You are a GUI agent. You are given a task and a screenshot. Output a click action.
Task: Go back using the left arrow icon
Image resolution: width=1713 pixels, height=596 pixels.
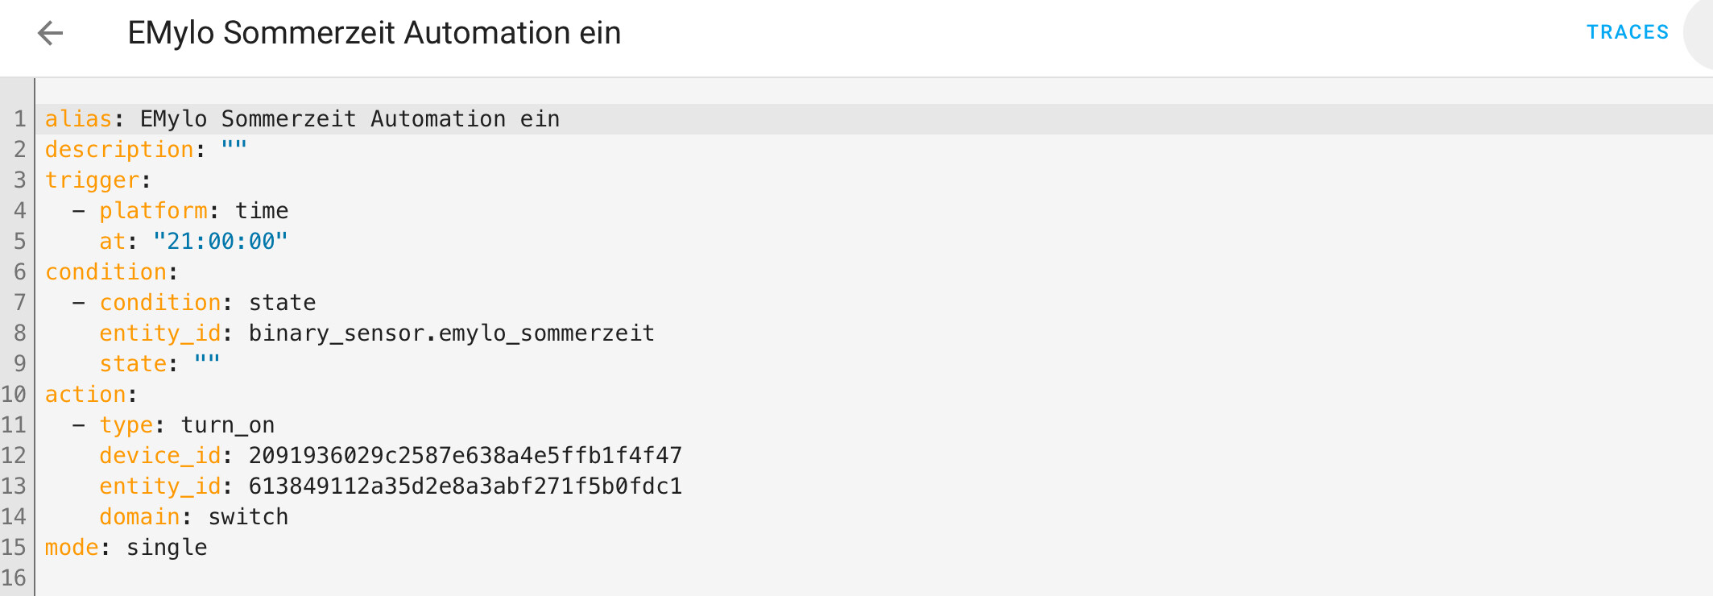pyautogui.click(x=50, y=33)
